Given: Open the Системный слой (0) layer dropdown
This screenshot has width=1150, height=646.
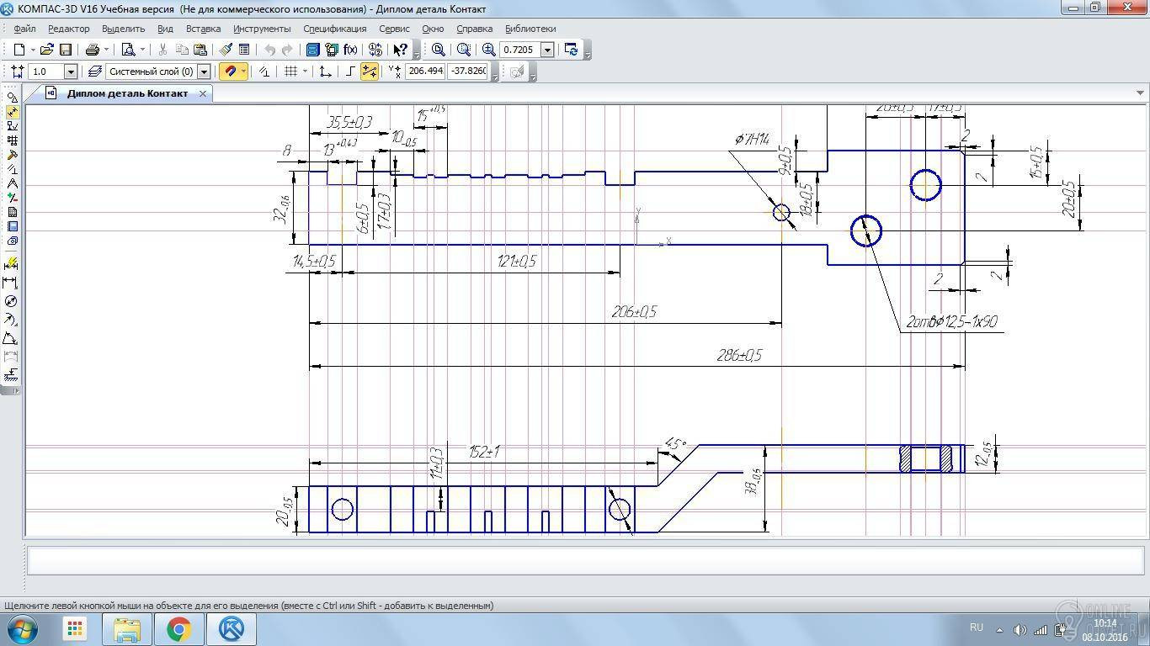Looking at the screenshot, I should (x=204, y=71).
